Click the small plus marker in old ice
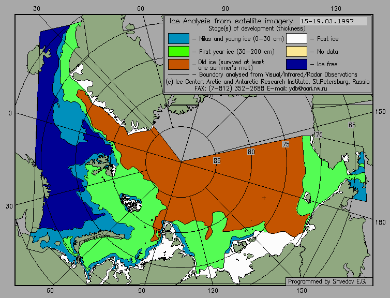Image resolution: width=390 pixels, height=298 pixels. click(264, 198)
